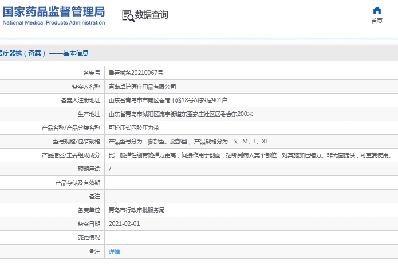The width and height of the screenshot is (398, 264).
Task: Click the 数据查询 heading text
Action: [x=152, y=15]
